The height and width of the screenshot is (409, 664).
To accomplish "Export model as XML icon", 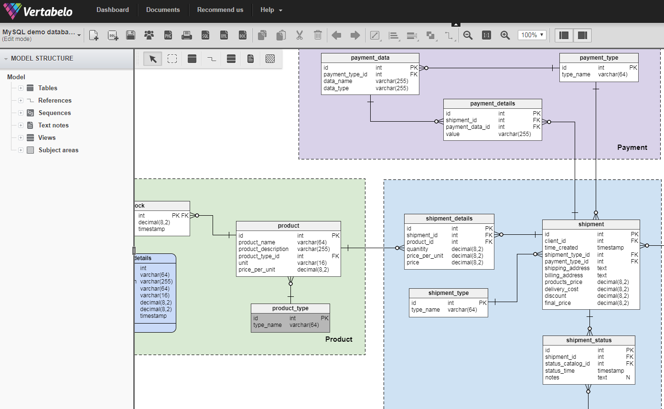I will click(224, 35).
